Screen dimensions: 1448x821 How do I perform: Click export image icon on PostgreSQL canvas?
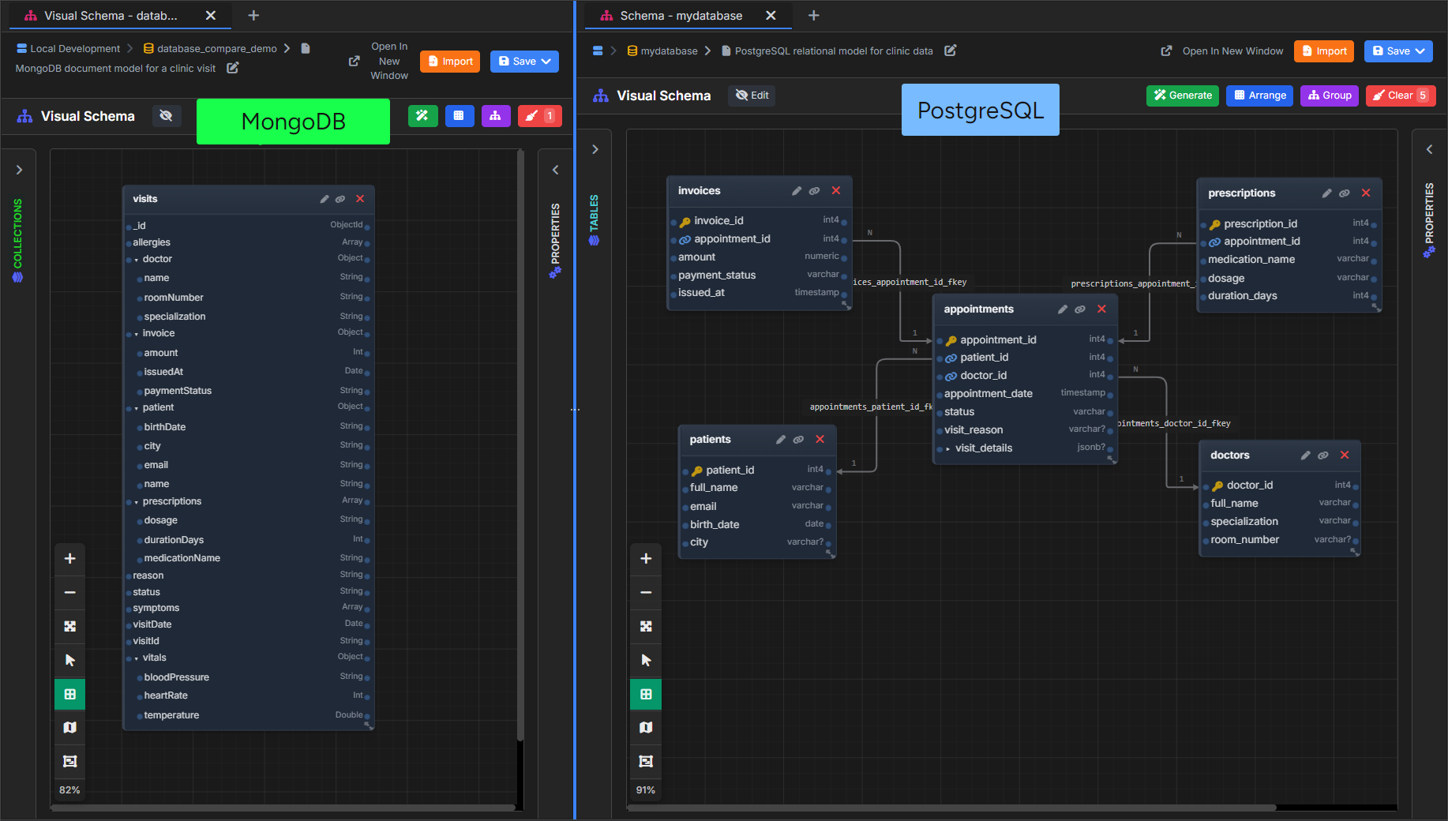pyautogui.click(x=646, y=762)
